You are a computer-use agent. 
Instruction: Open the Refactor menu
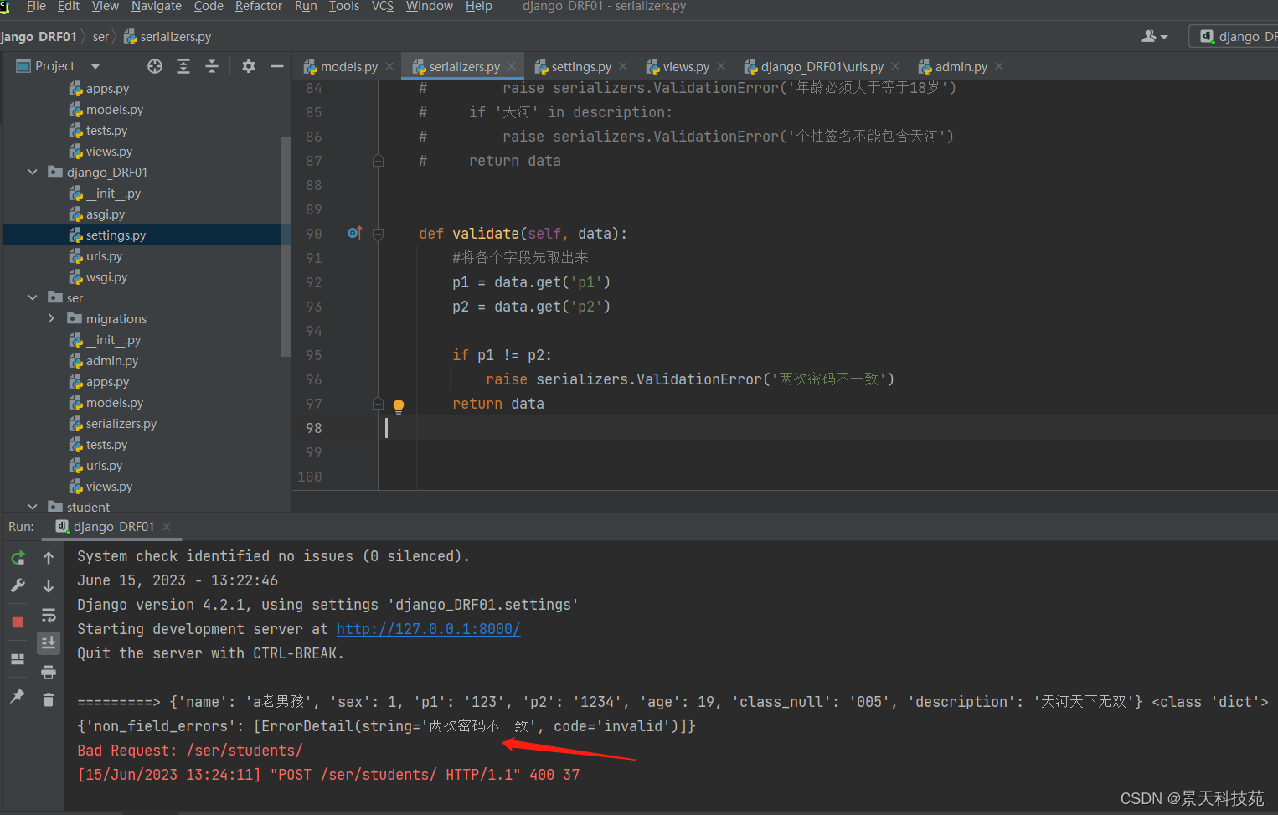(258, 6)
